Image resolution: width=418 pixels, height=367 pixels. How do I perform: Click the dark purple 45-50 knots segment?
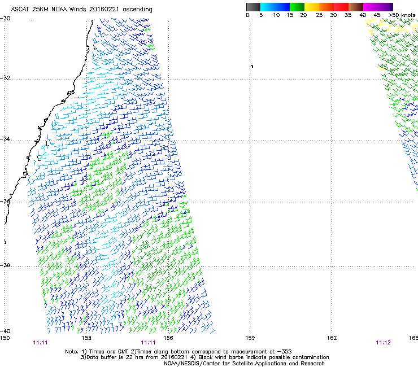[385, 7]
